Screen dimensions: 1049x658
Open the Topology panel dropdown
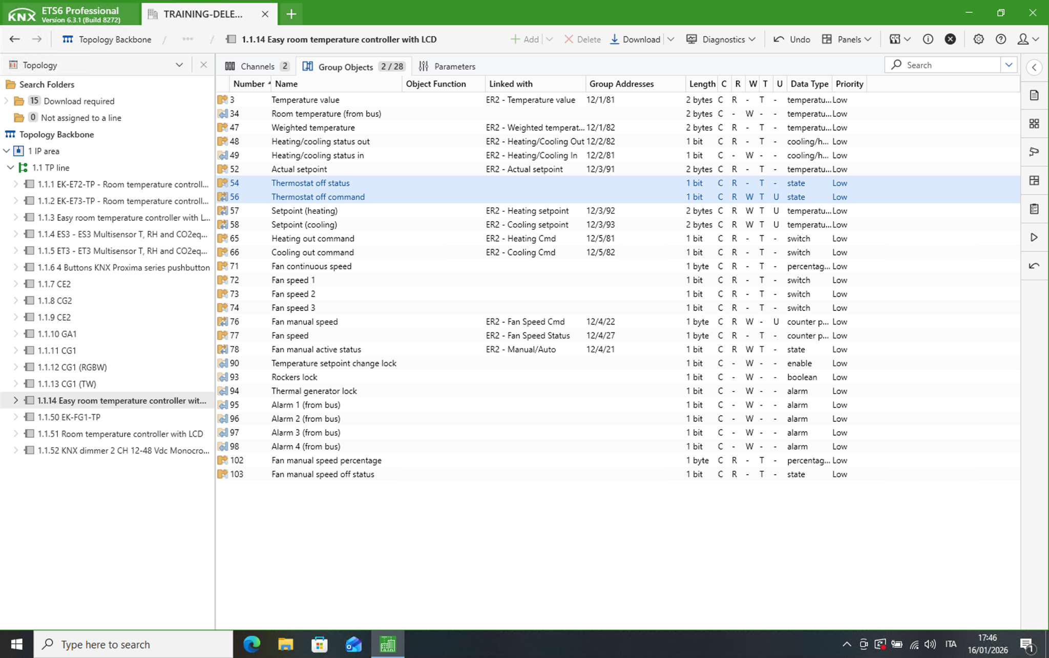tap(179, 65)
